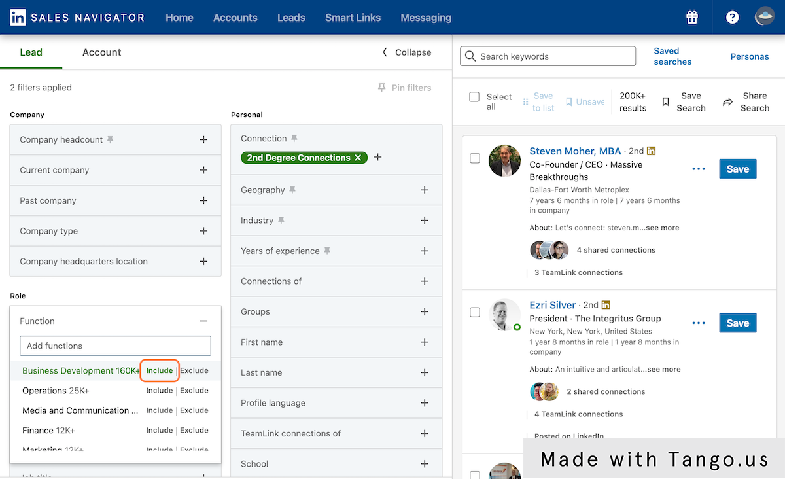
Task: Click the Add functions input field
Action: coord(116,346)
